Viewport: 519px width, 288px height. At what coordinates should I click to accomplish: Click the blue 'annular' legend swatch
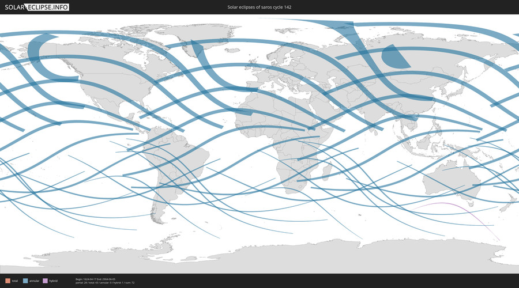[25, 281]
